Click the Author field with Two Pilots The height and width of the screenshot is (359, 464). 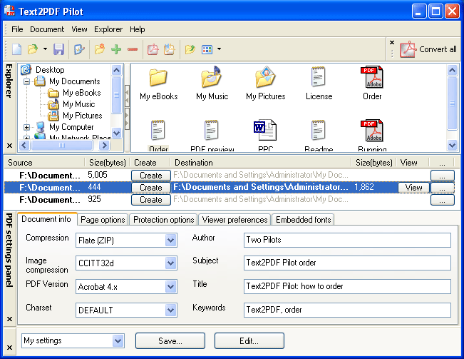point(347,240)
